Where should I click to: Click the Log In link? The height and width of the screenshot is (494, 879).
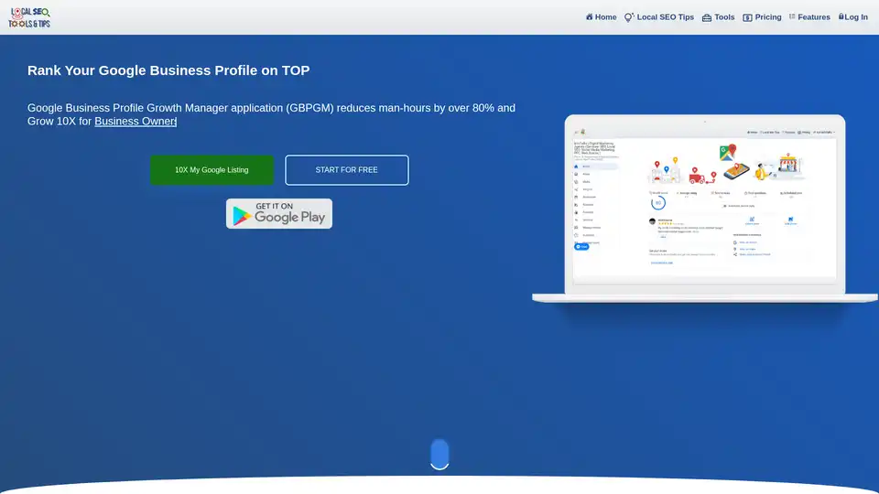click(x=856, y=17)
